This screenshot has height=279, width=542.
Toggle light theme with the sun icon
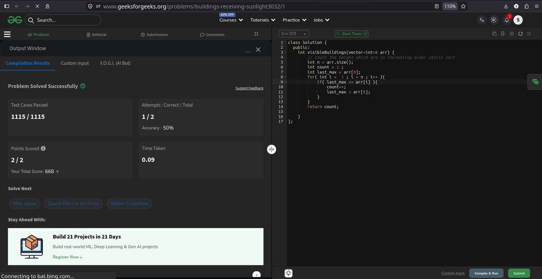coord(493,20)
